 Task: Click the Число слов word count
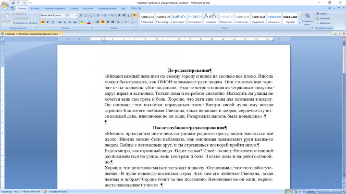click(31, 192)
